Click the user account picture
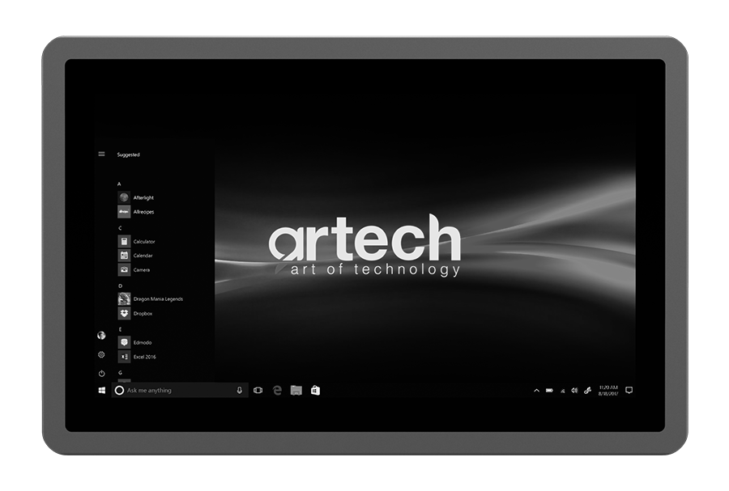The height and width of the screenshot is (491, 729). 101,336
